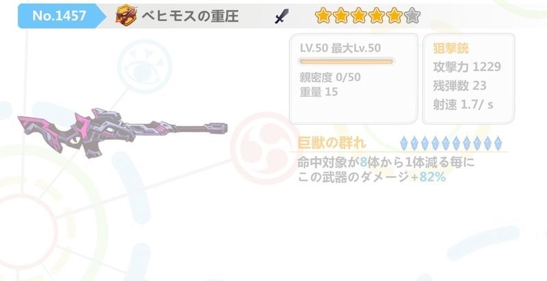This screenshot has height=281, width=547.
Task: Tap the fifth gold star rating icon
Action: (x=394, y=16)
